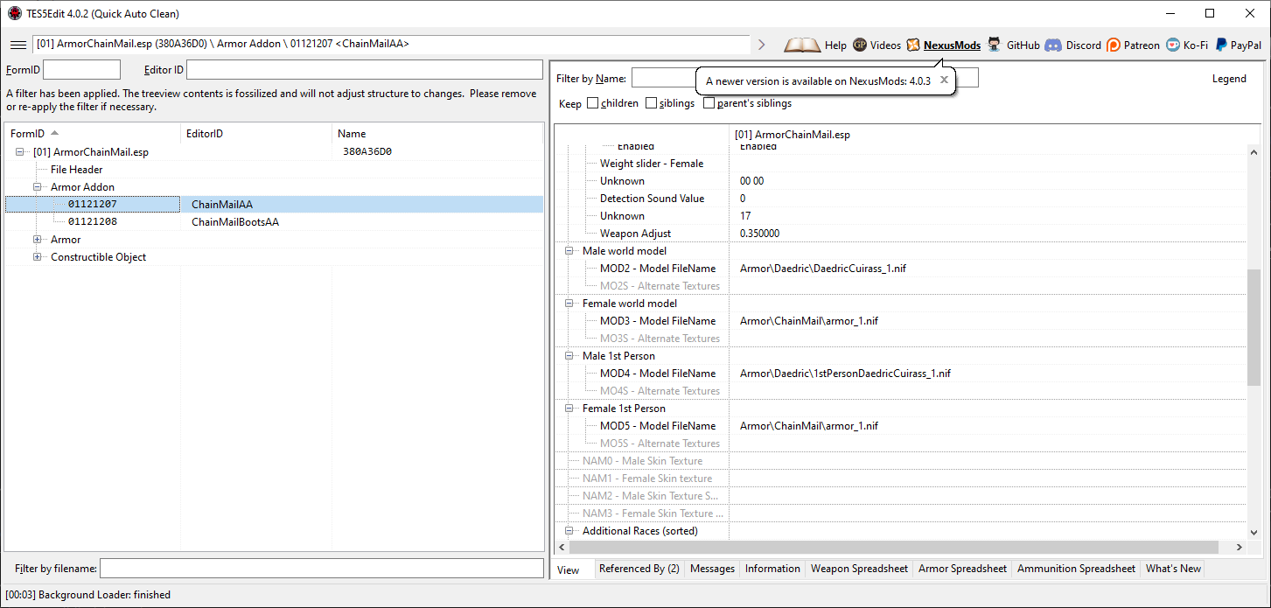Open the Videos link icon

click(x=860, y=45)
